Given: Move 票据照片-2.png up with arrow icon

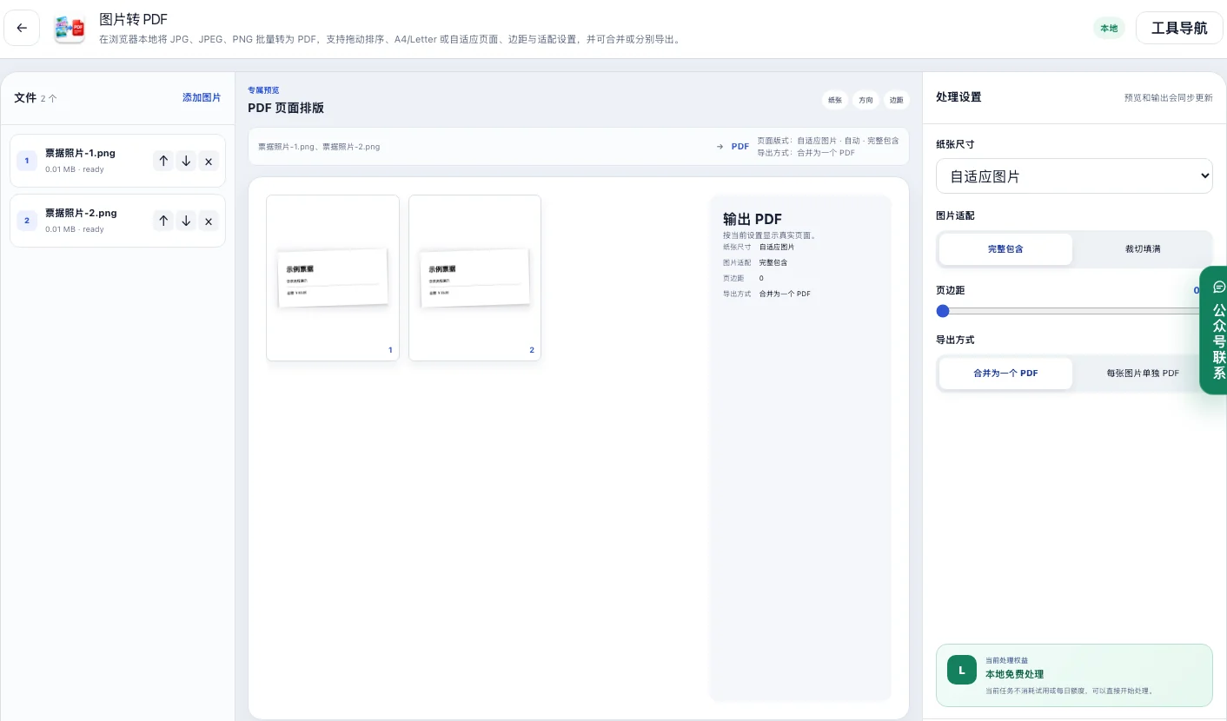Looking at the screenshot, I should 163,221.
